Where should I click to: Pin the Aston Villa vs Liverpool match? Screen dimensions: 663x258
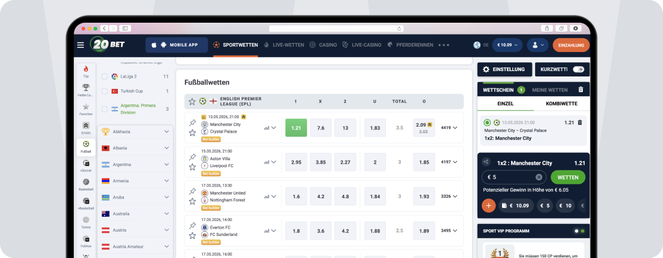[x=193, y=157]
